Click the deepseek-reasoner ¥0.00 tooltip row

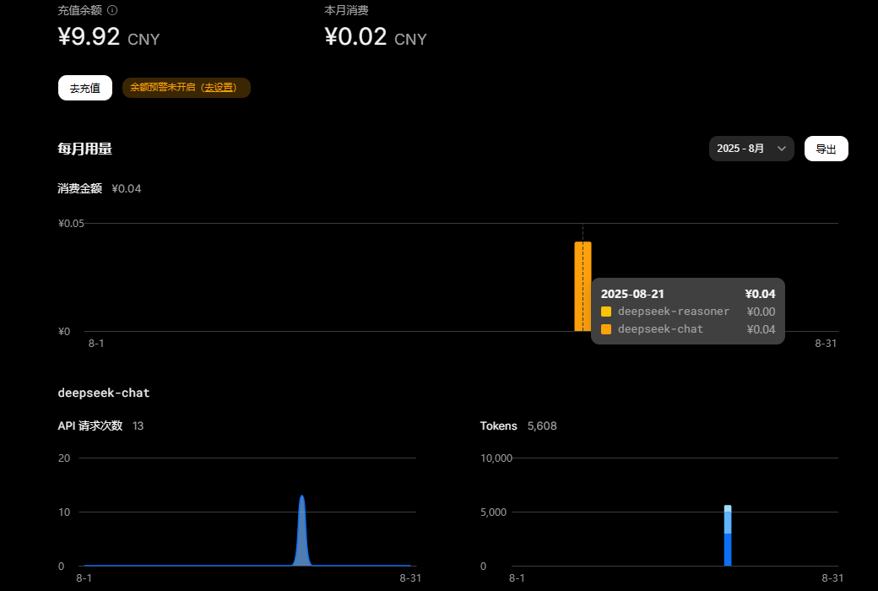tap(687, 312)
